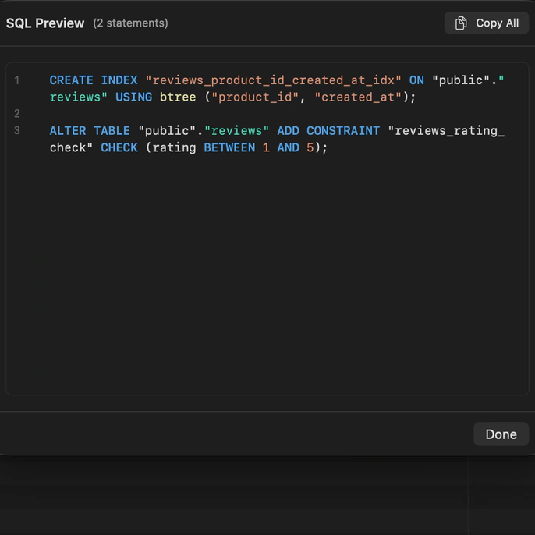Click index name "reviews_product_id_created_at_idx"
Screen dimensions: 535x535
pos(273,80)
